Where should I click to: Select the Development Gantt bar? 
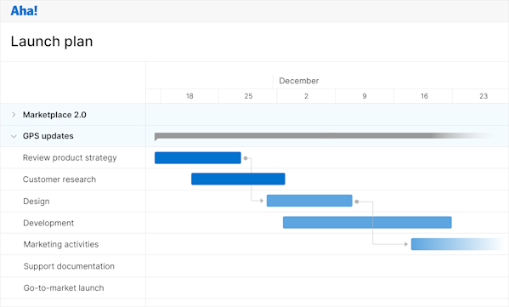tap(367, 223)
